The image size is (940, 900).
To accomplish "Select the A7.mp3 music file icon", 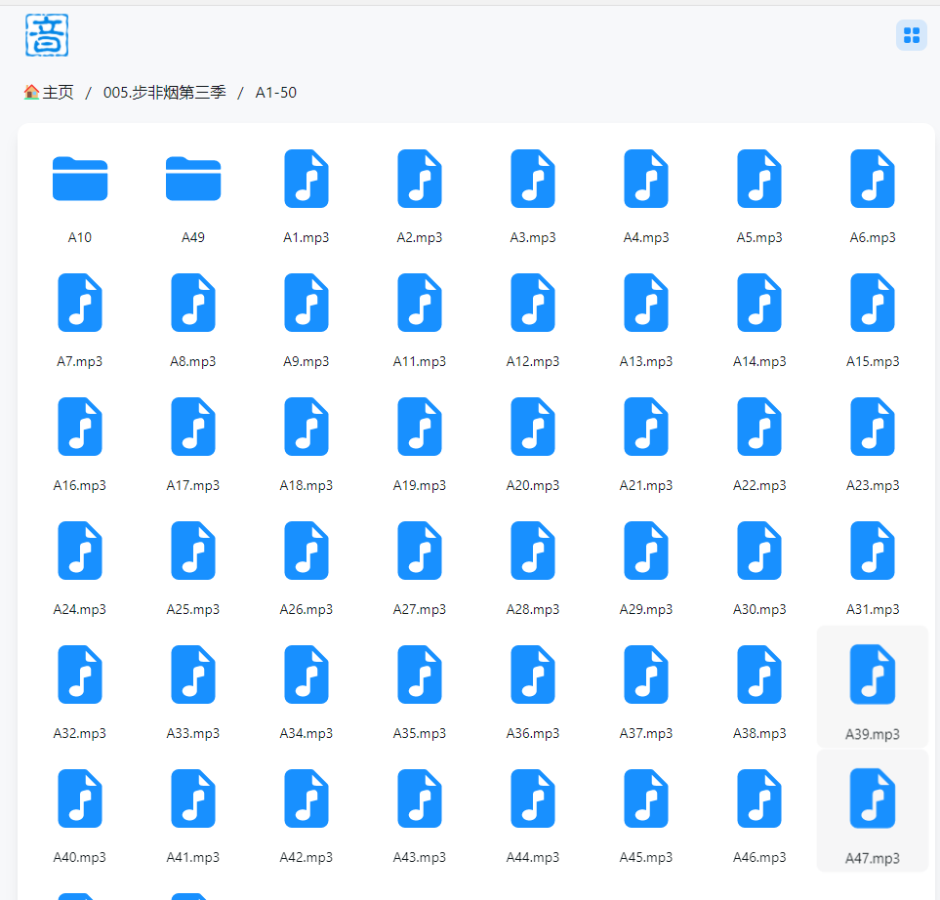I will click(80, 303).
